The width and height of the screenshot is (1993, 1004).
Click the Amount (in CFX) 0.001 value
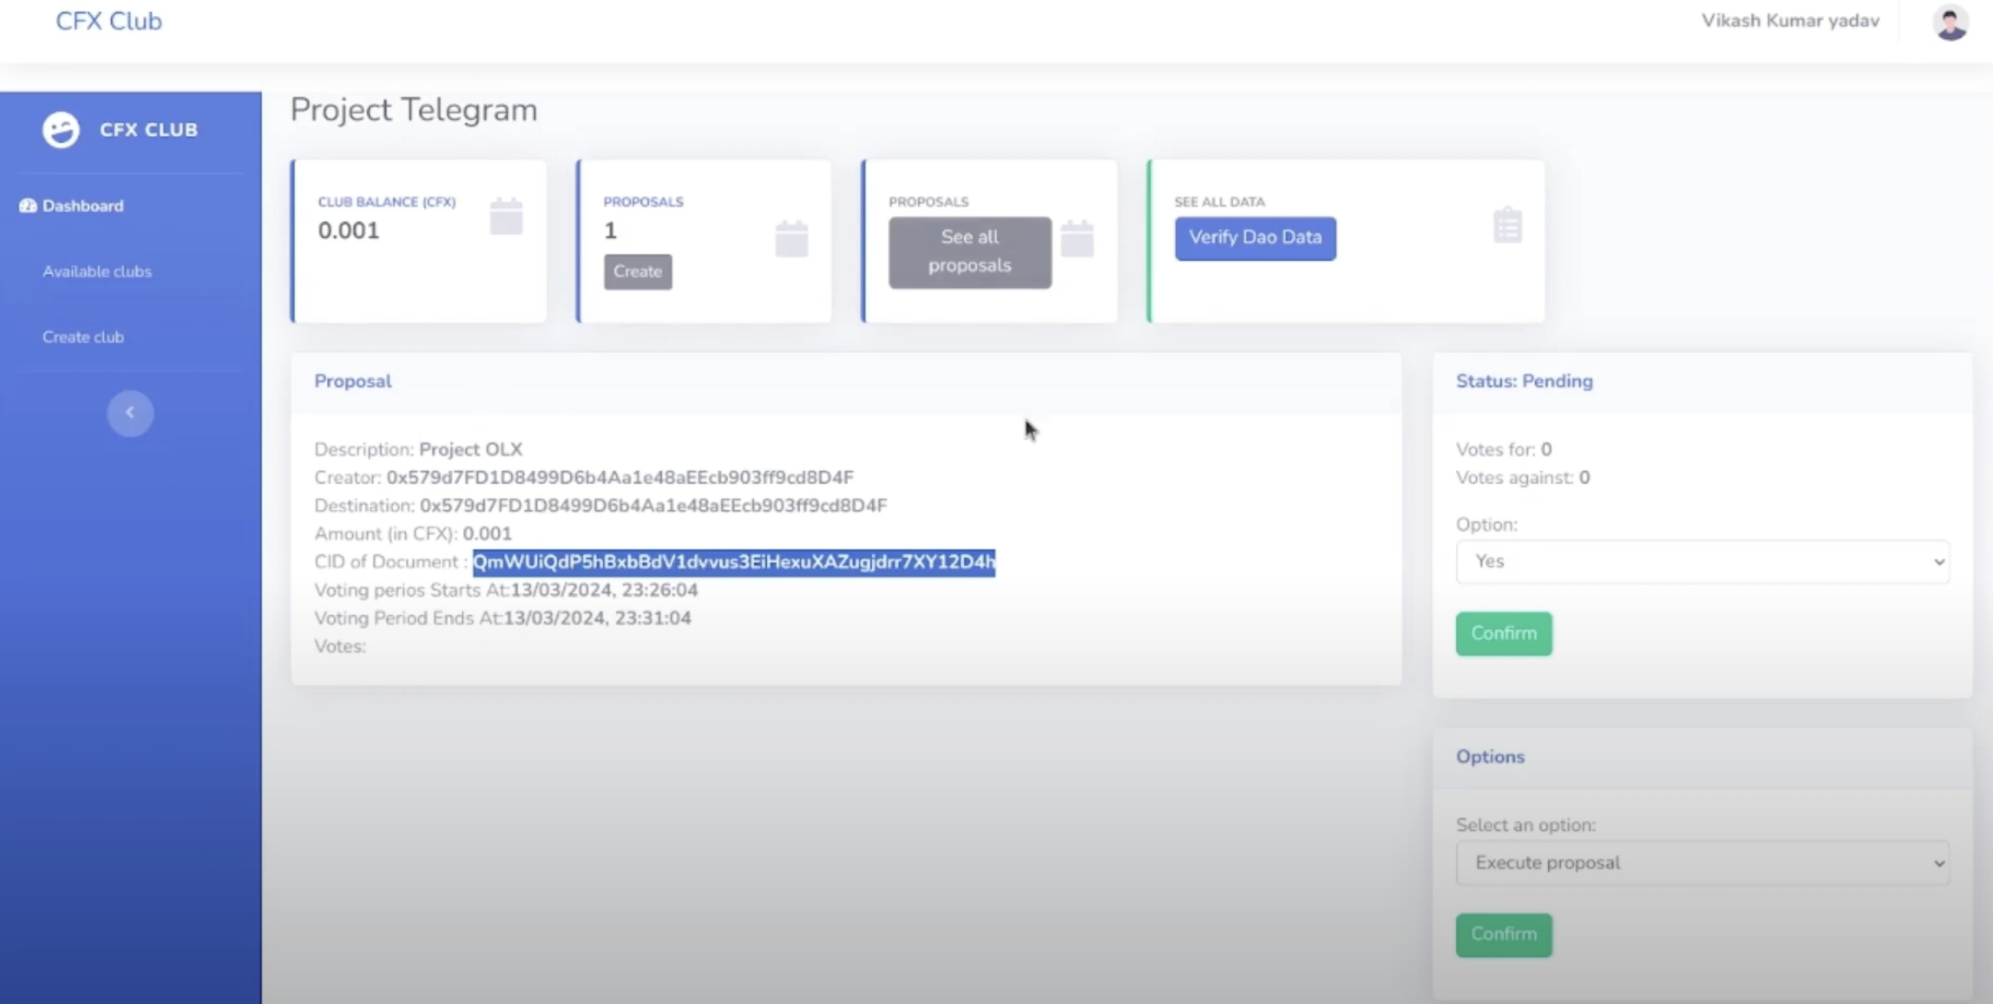click(x=486, y=534)
